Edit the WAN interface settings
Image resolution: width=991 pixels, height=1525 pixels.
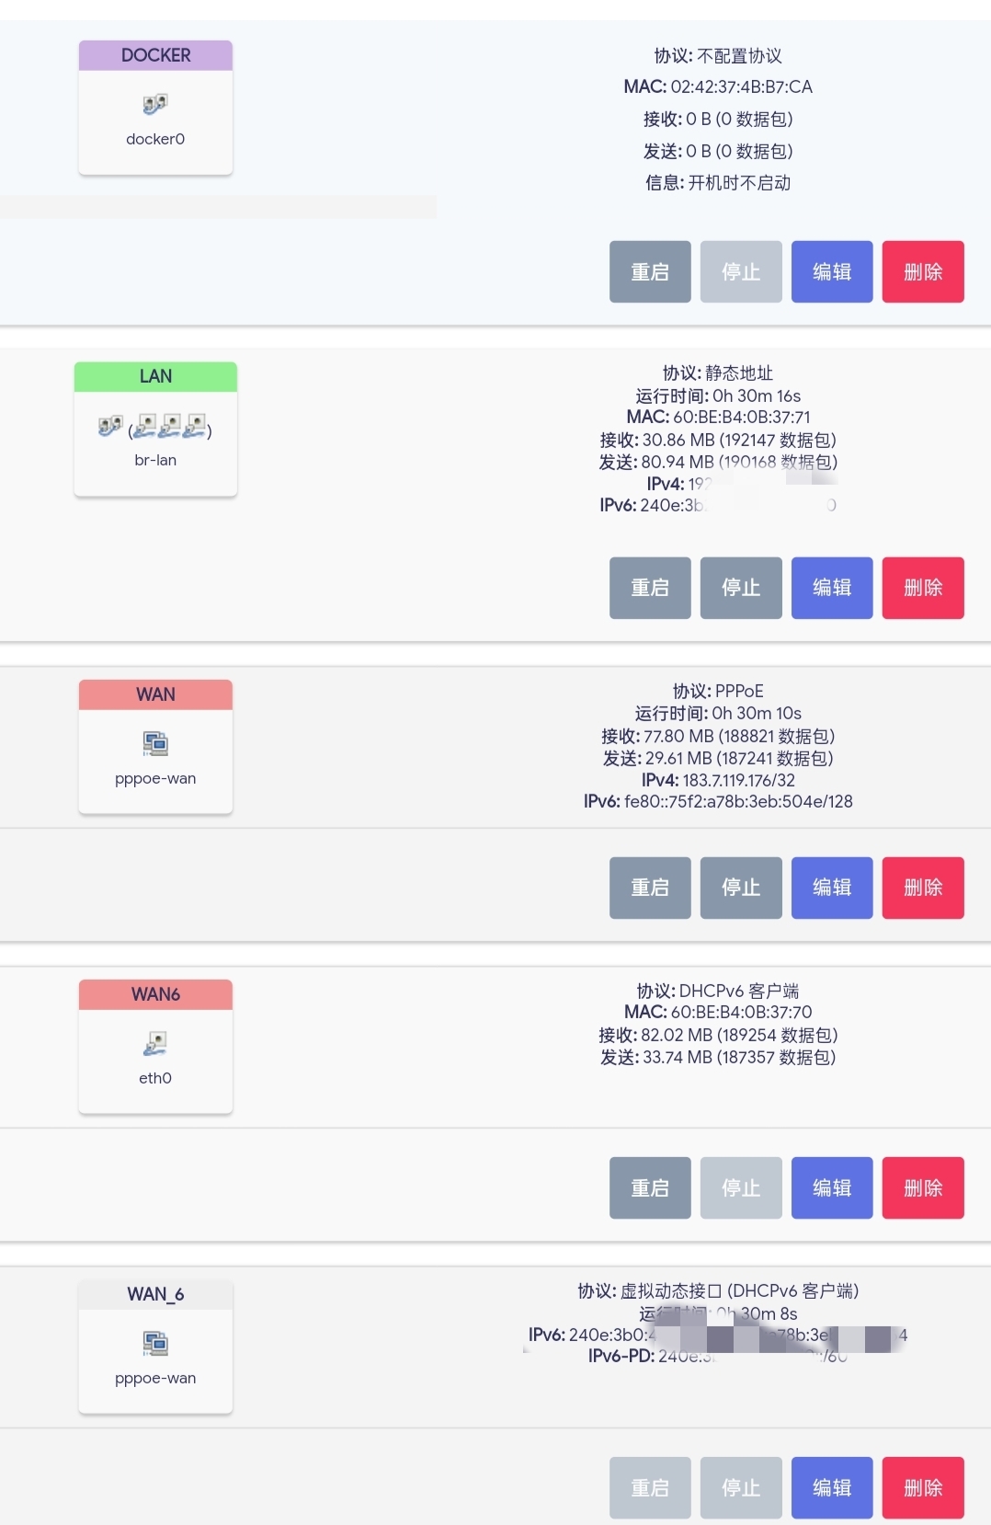pyautogui.click(x=831, y=888)
